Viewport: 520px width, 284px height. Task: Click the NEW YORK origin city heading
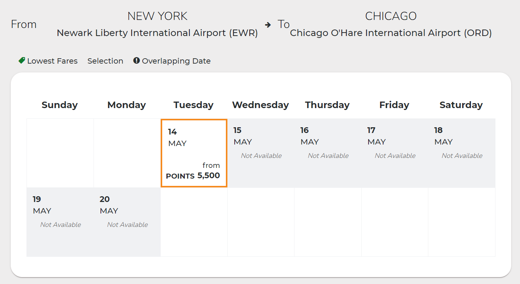pyautogui.click(x=157, y=16)
